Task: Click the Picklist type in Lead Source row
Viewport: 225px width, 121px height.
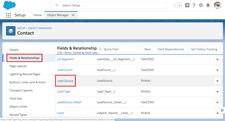Action: pyautogui.click(x=146, y=81)
